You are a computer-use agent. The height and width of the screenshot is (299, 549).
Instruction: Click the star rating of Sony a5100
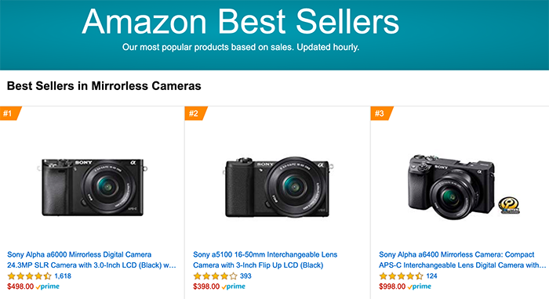pos(216,276)
